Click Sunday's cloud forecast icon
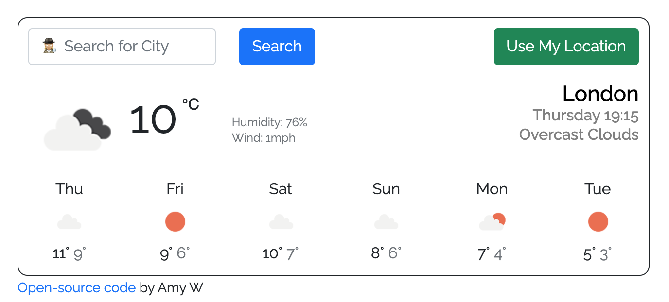 pyautogui.click(x=387, y=222)
